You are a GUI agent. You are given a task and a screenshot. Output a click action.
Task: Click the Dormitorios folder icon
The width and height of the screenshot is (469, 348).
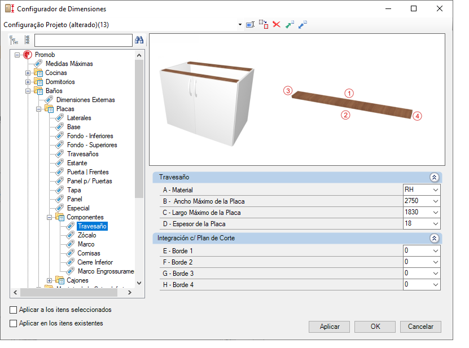[38, 82]
